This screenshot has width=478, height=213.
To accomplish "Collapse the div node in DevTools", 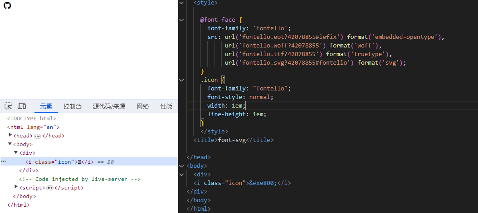I will click(x=16, y=152).
